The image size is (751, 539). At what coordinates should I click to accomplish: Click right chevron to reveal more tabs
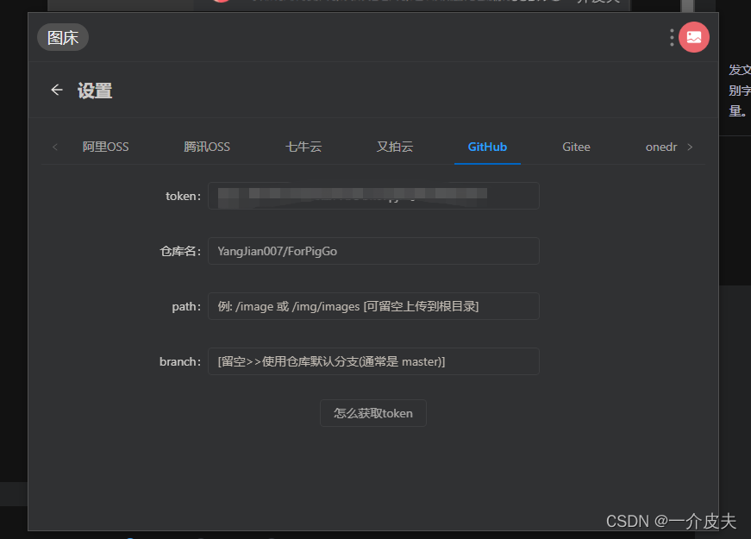click(692, 147)
